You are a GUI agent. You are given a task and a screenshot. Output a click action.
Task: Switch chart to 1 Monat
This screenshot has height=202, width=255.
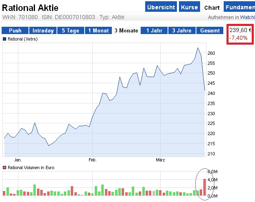tap(98, 30)
